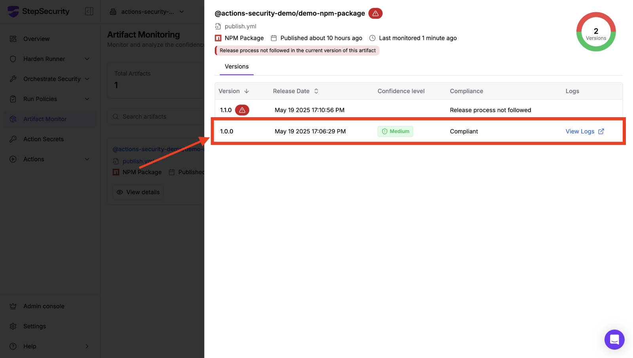The height and width of the screenshot is (358, 633).
Task: Click the external link icon beside View Logs
Action: [601, 131]
